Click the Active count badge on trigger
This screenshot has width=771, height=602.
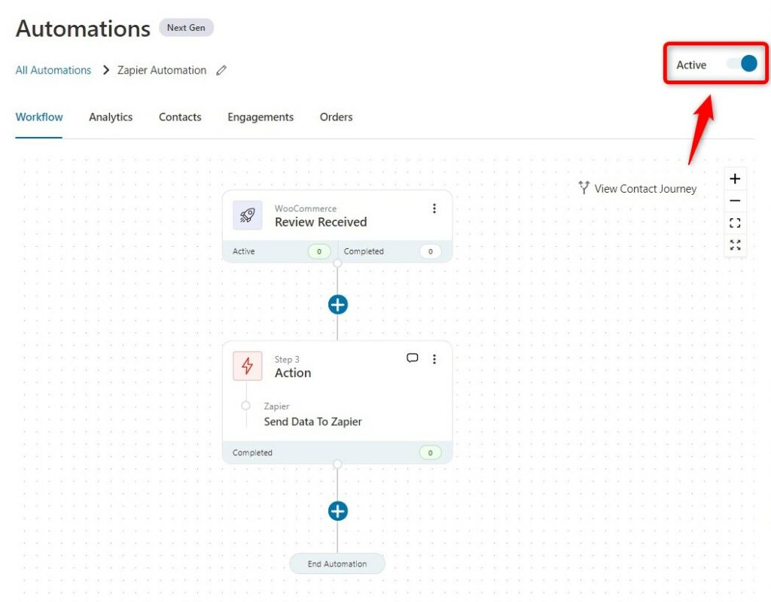(x=319, y=251)
